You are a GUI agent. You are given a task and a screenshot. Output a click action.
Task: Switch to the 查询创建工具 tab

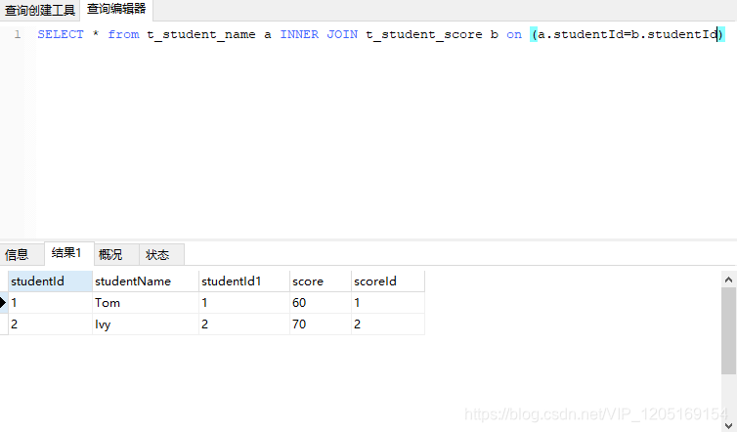pos(40,10)
